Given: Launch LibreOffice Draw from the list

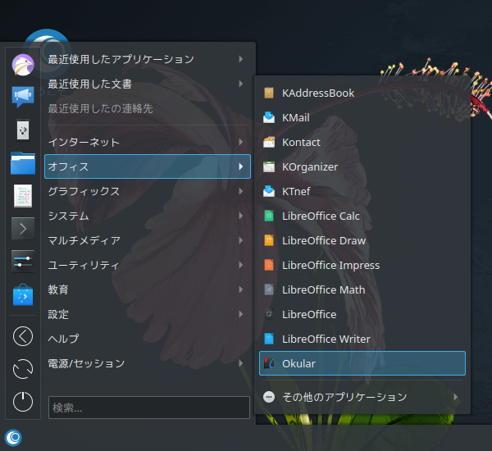Looking at the screenshot, I should click(362, 240).
